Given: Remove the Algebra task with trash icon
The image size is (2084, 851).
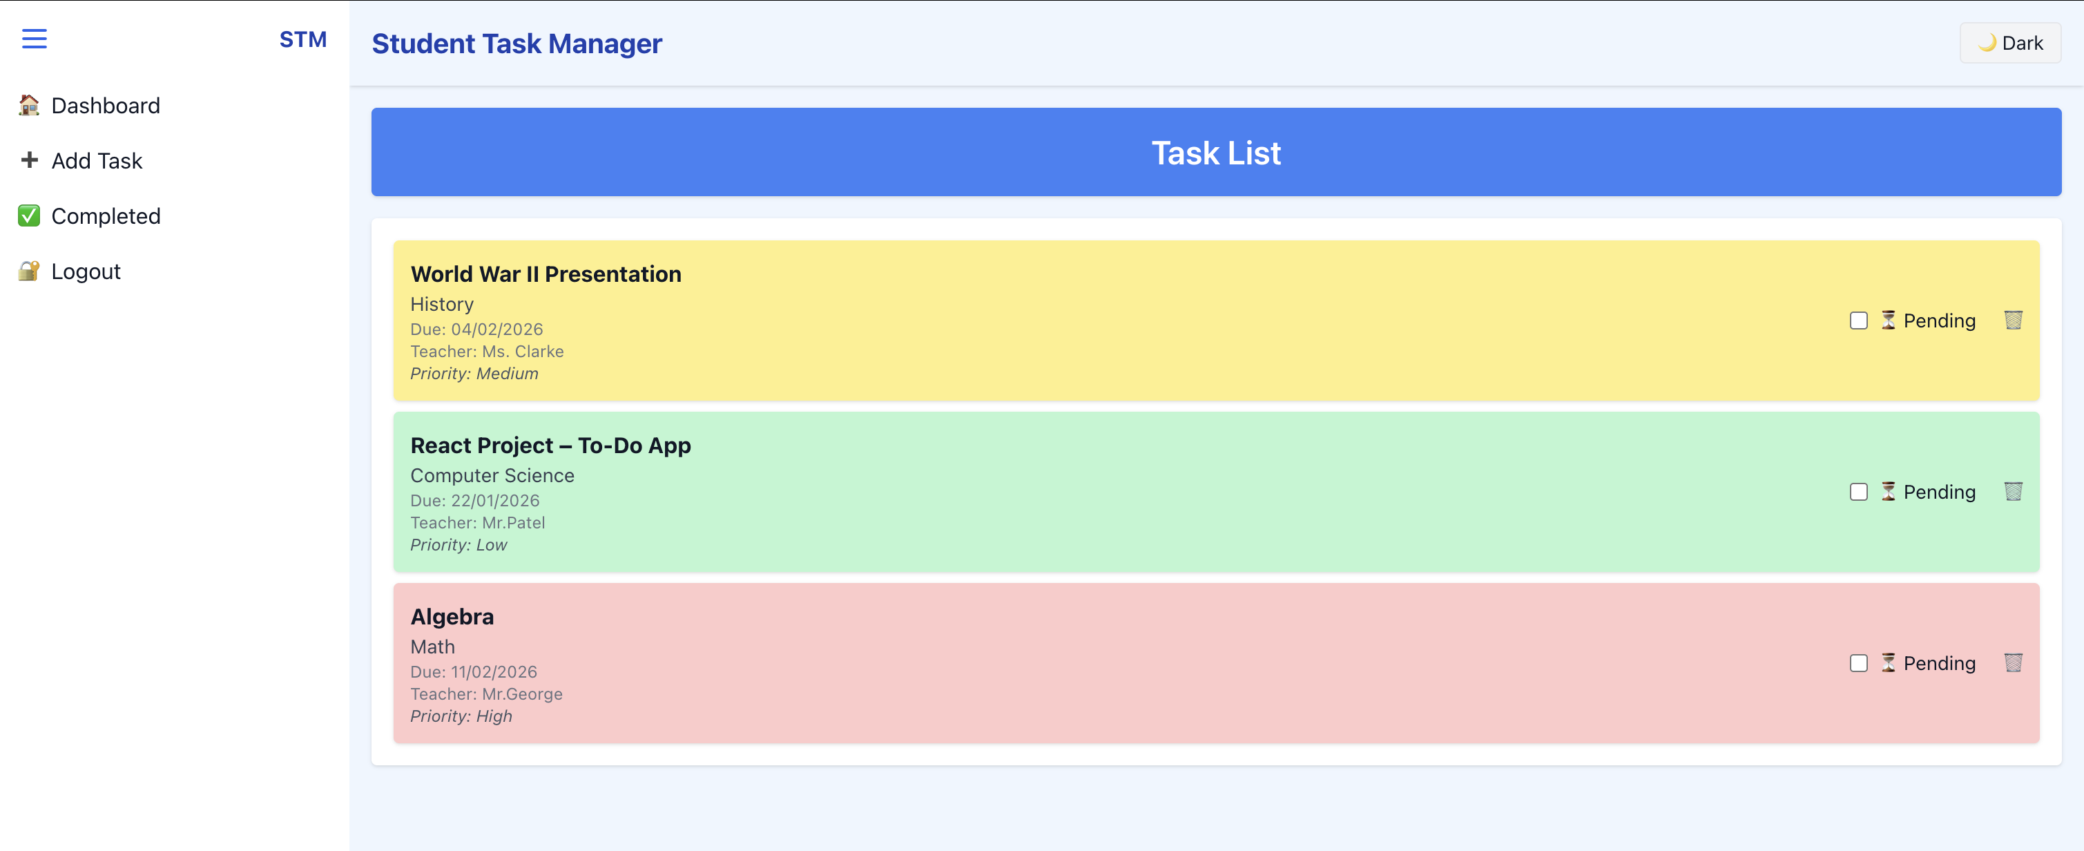Looking at the screenshot, I should point(2013,663).
